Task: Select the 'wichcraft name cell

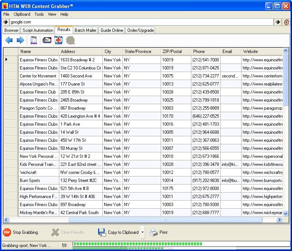Action: pos(39,172)
